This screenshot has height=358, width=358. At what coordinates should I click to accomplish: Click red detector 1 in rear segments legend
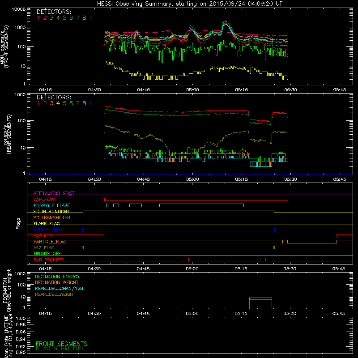38,103
